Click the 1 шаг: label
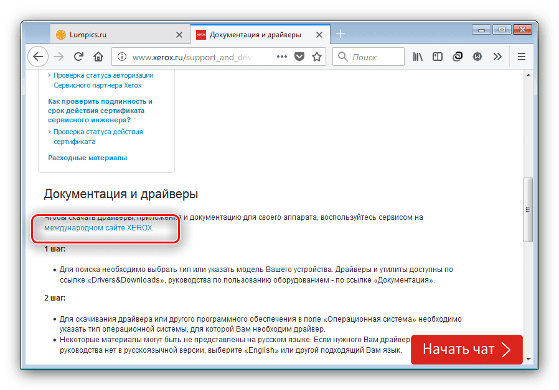The height and width of the screenshot is (390, 559). 55,249
